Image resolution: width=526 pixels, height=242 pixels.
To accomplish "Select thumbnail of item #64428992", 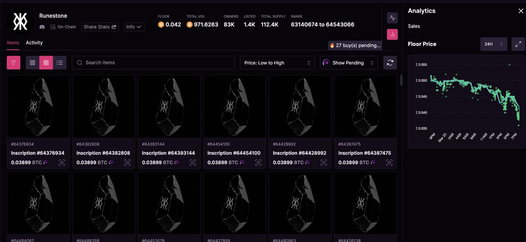I will (x=300, y=106).
